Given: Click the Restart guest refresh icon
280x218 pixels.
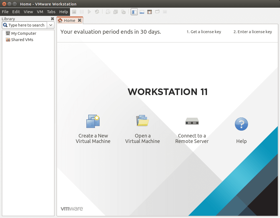Looking at the screenshot, I should (x=97, y=12).
